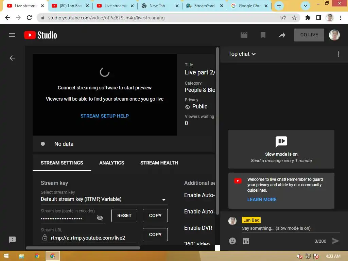Copy the stream key

pos(155,215)
